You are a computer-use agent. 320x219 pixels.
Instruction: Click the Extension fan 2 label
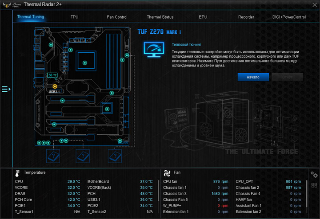(x=248, y=211)
